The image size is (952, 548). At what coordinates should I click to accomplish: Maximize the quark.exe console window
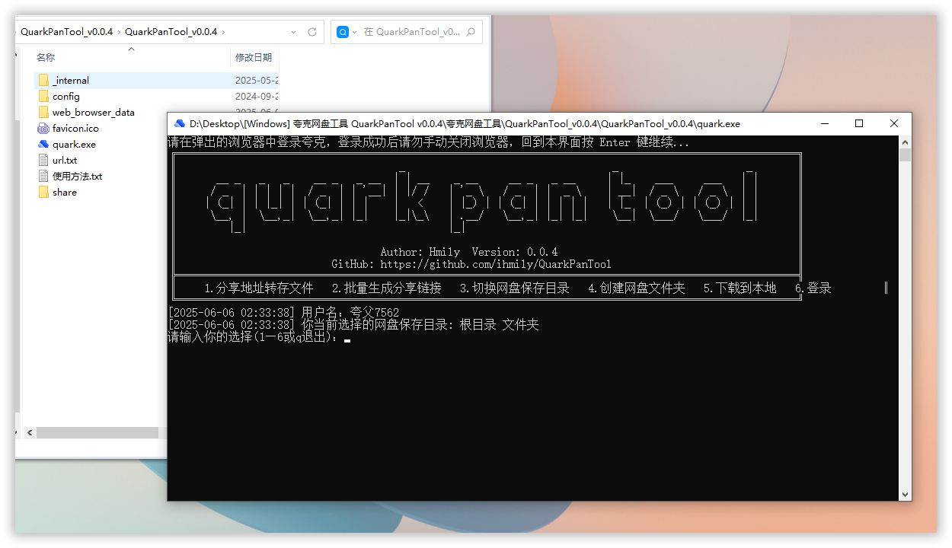pyautogui.click(x=859, y=123)
